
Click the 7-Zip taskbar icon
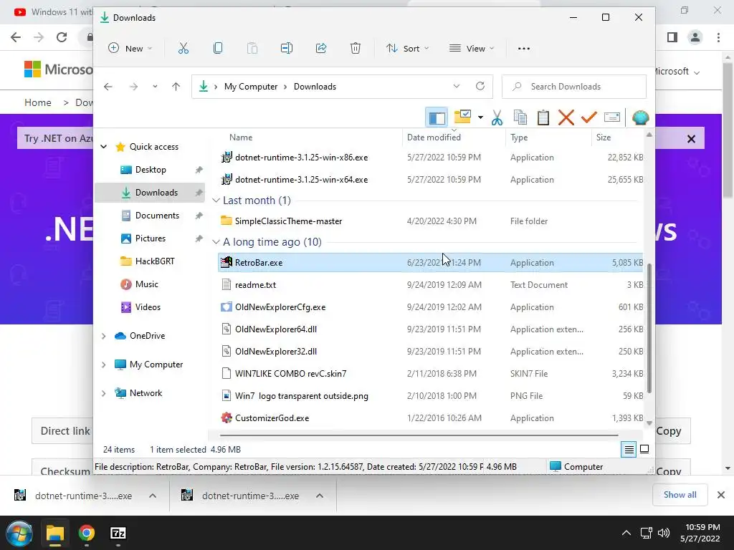pyautogui.click(x=118, y=533)
